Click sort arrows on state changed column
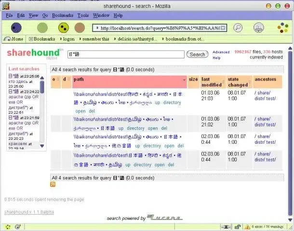 point(250,82)
